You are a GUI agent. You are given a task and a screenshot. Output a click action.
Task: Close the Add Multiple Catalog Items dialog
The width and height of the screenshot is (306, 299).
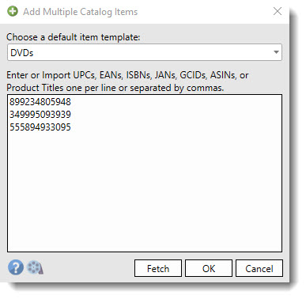[278, 11]
